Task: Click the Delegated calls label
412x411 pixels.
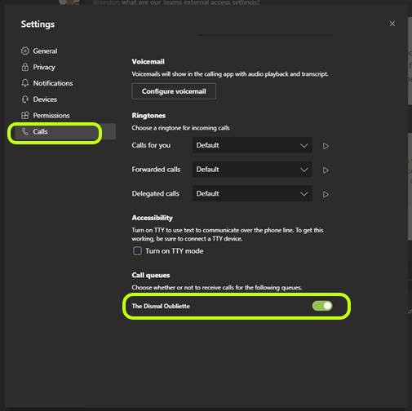Action: 156,194
